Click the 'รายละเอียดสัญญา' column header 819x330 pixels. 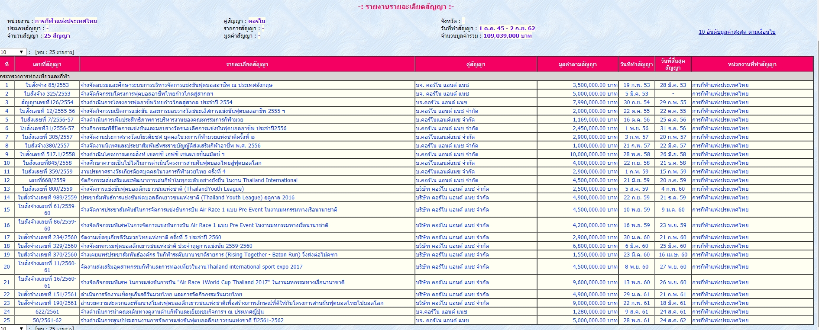[x=247, y=64]
